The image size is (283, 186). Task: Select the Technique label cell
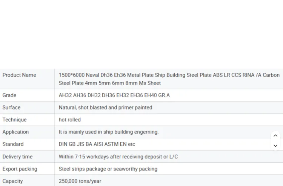(x=27, y=120)
